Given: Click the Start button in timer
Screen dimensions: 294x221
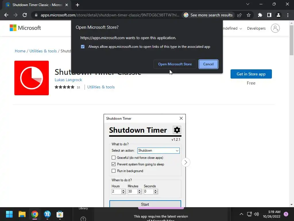Looking at the screenshot, I should click(x=145, y=204).
